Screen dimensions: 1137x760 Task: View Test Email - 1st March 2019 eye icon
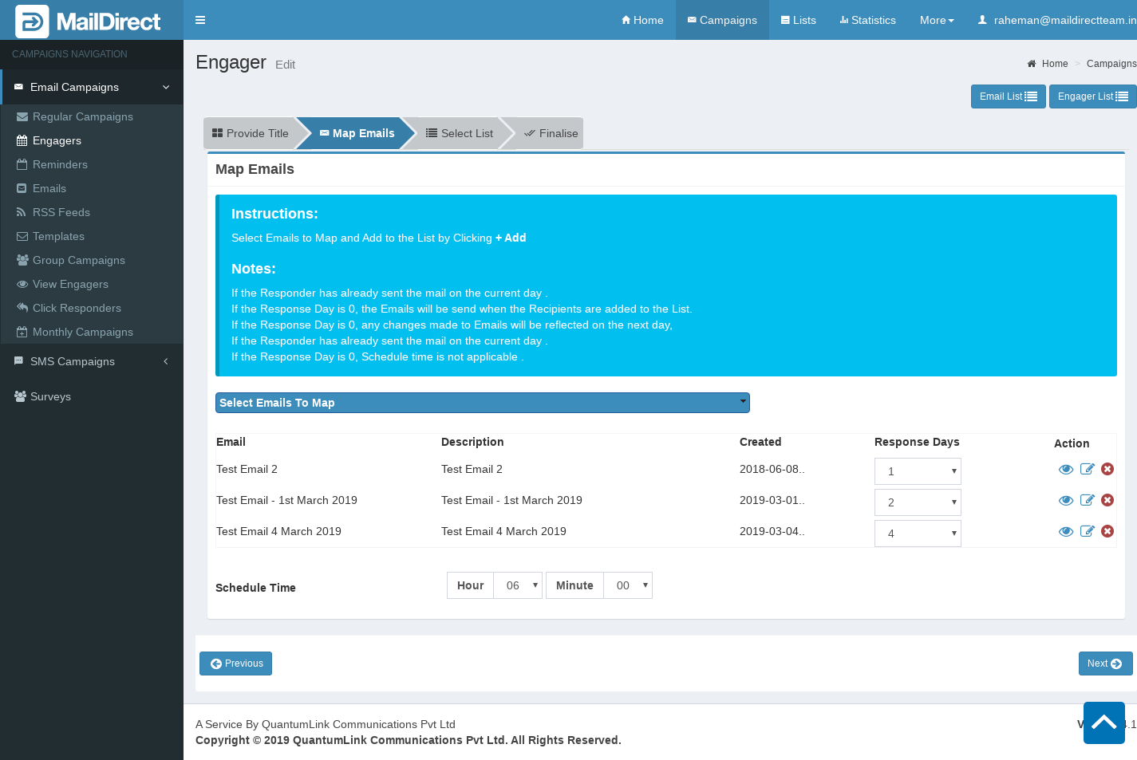tap(1065, 500)
